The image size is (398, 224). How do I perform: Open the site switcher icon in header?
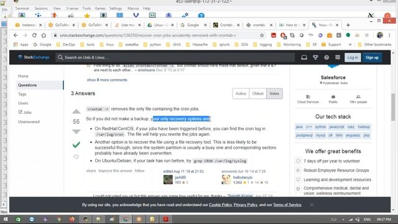[337, 57]
